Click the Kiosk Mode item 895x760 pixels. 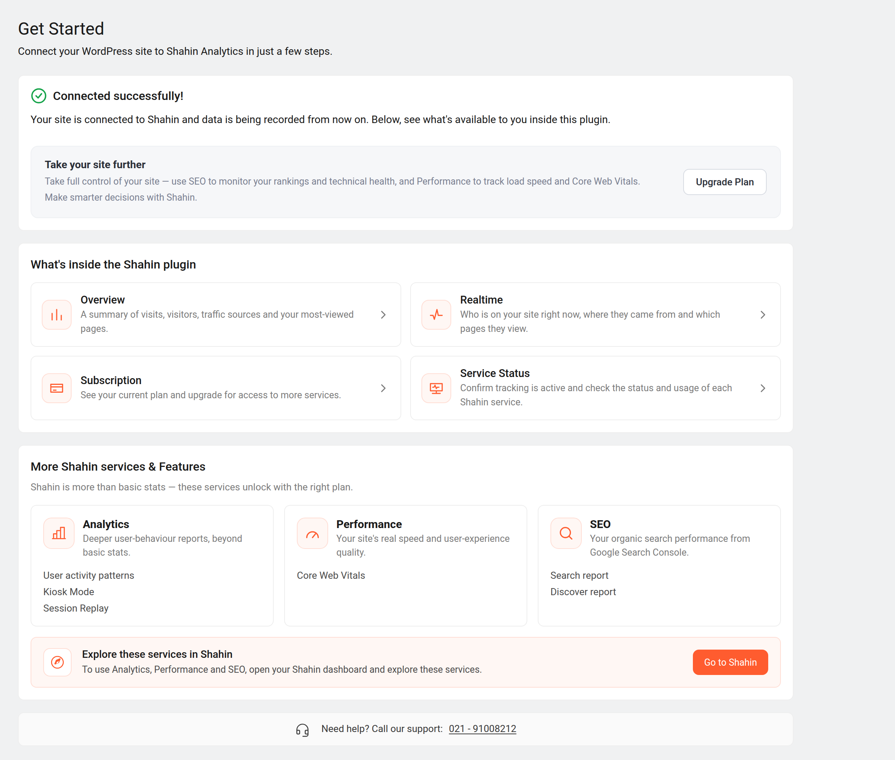click(x=69, y=592)
